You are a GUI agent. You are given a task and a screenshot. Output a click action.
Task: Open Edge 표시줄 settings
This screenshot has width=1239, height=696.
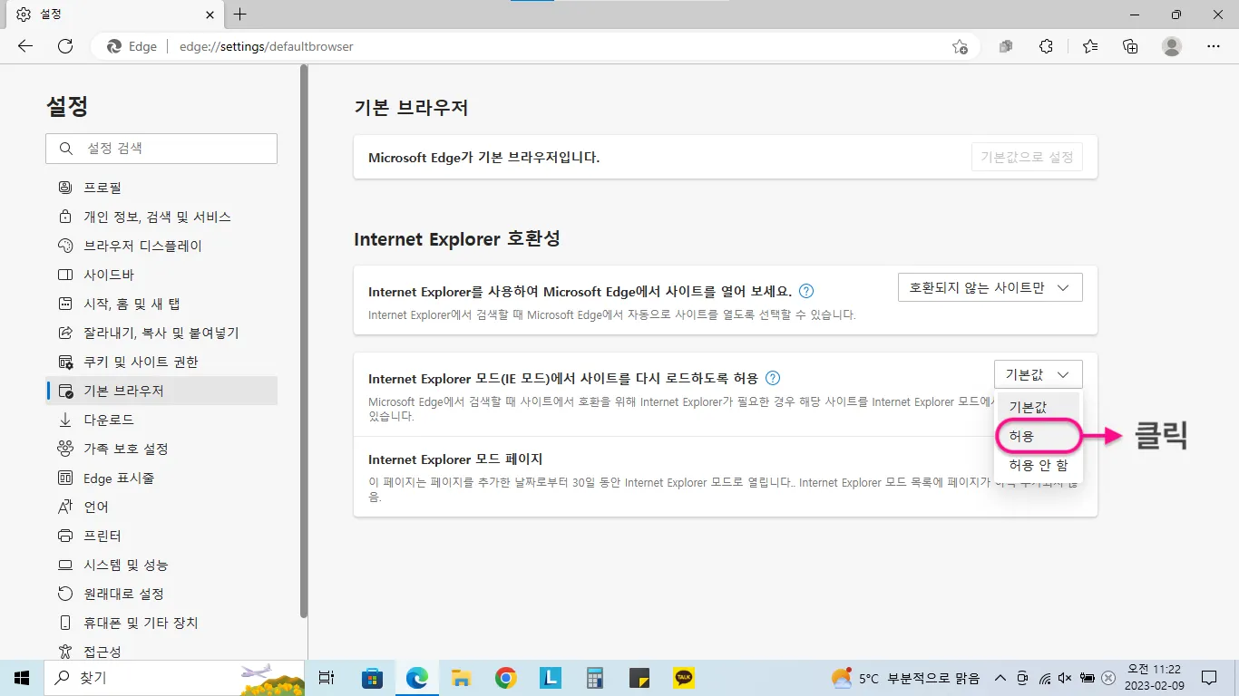pos(161,478)
